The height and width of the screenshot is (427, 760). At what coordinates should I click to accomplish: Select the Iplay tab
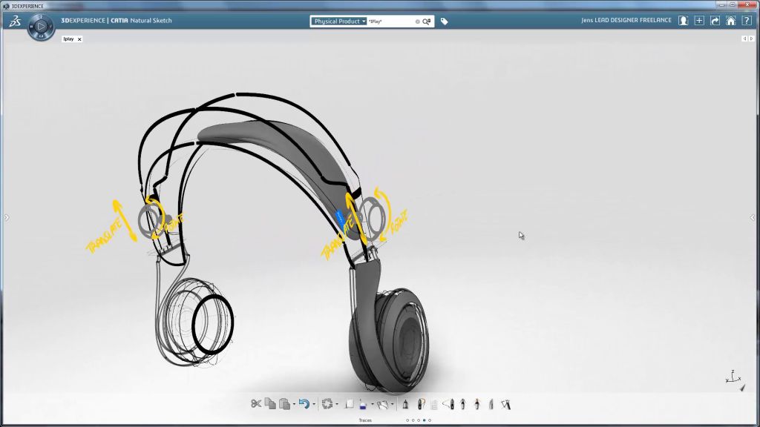coord(68,39)
